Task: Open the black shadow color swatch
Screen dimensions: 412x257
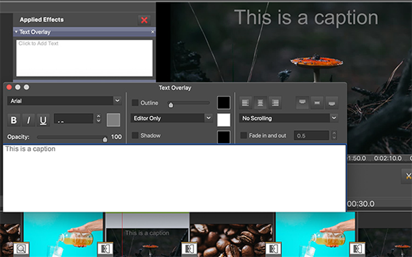Action: pyautogui.click(x=224, y=137)
